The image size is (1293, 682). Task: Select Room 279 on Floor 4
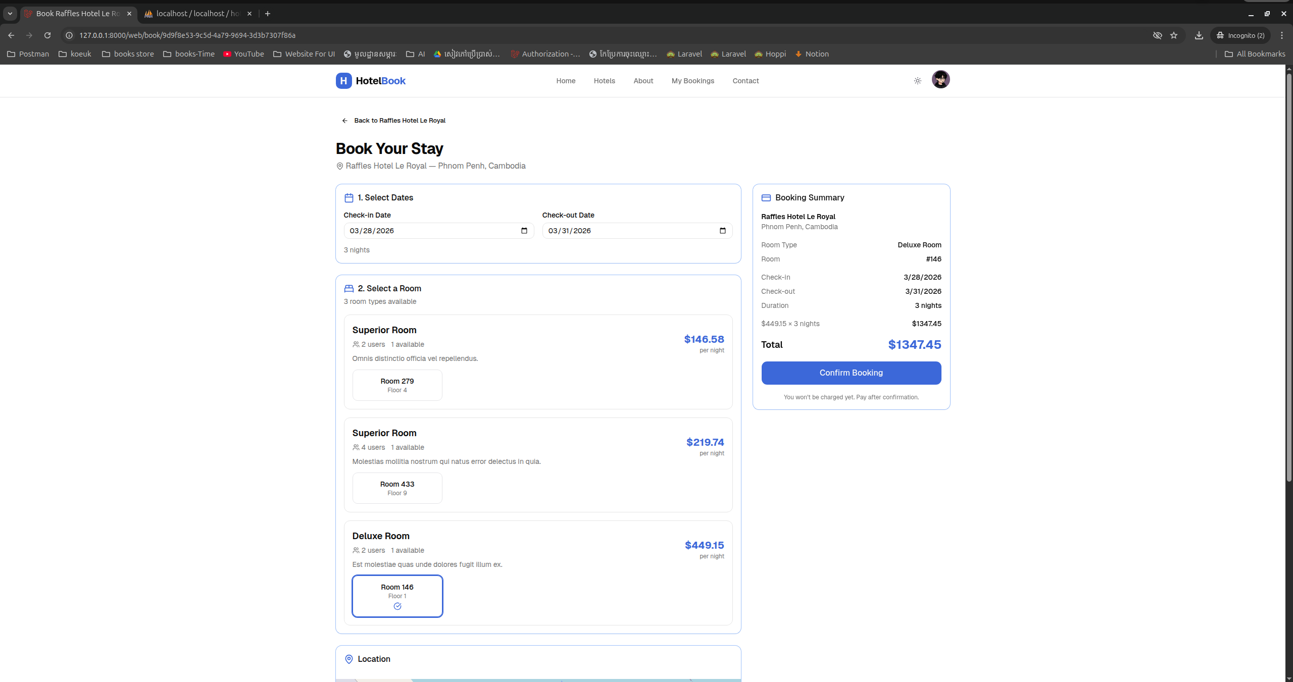(x=397, y=385)
